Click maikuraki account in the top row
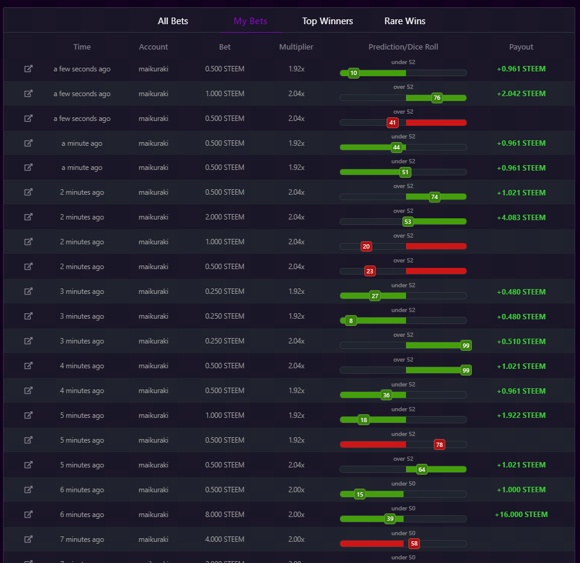 pyautogui.click(x=153, y=69)
